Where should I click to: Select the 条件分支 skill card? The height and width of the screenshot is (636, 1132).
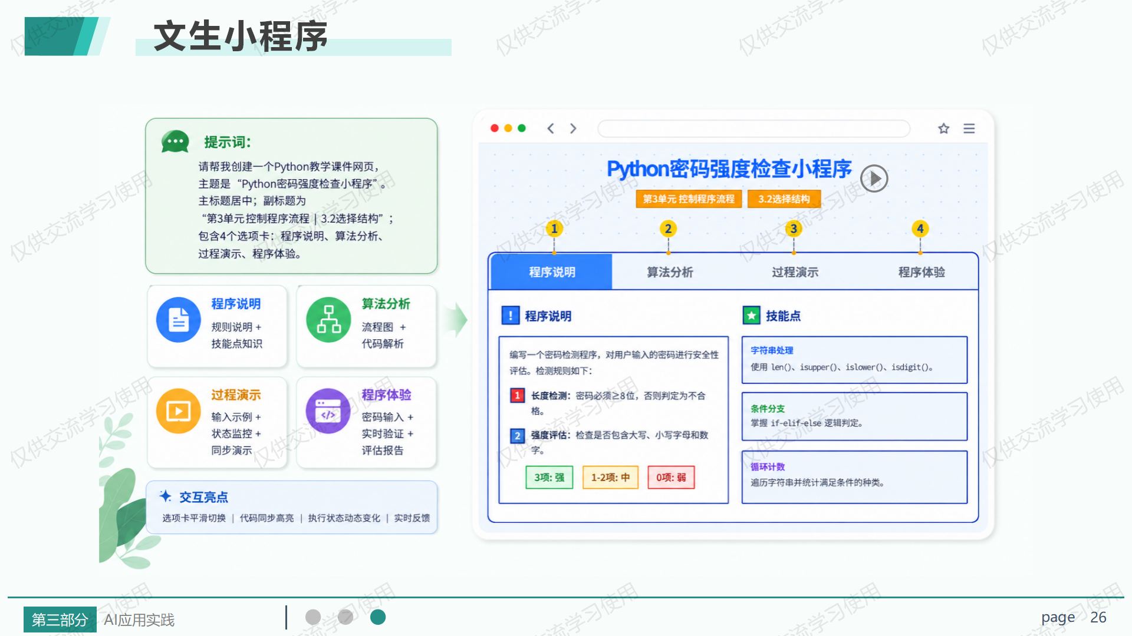point(854,416)
